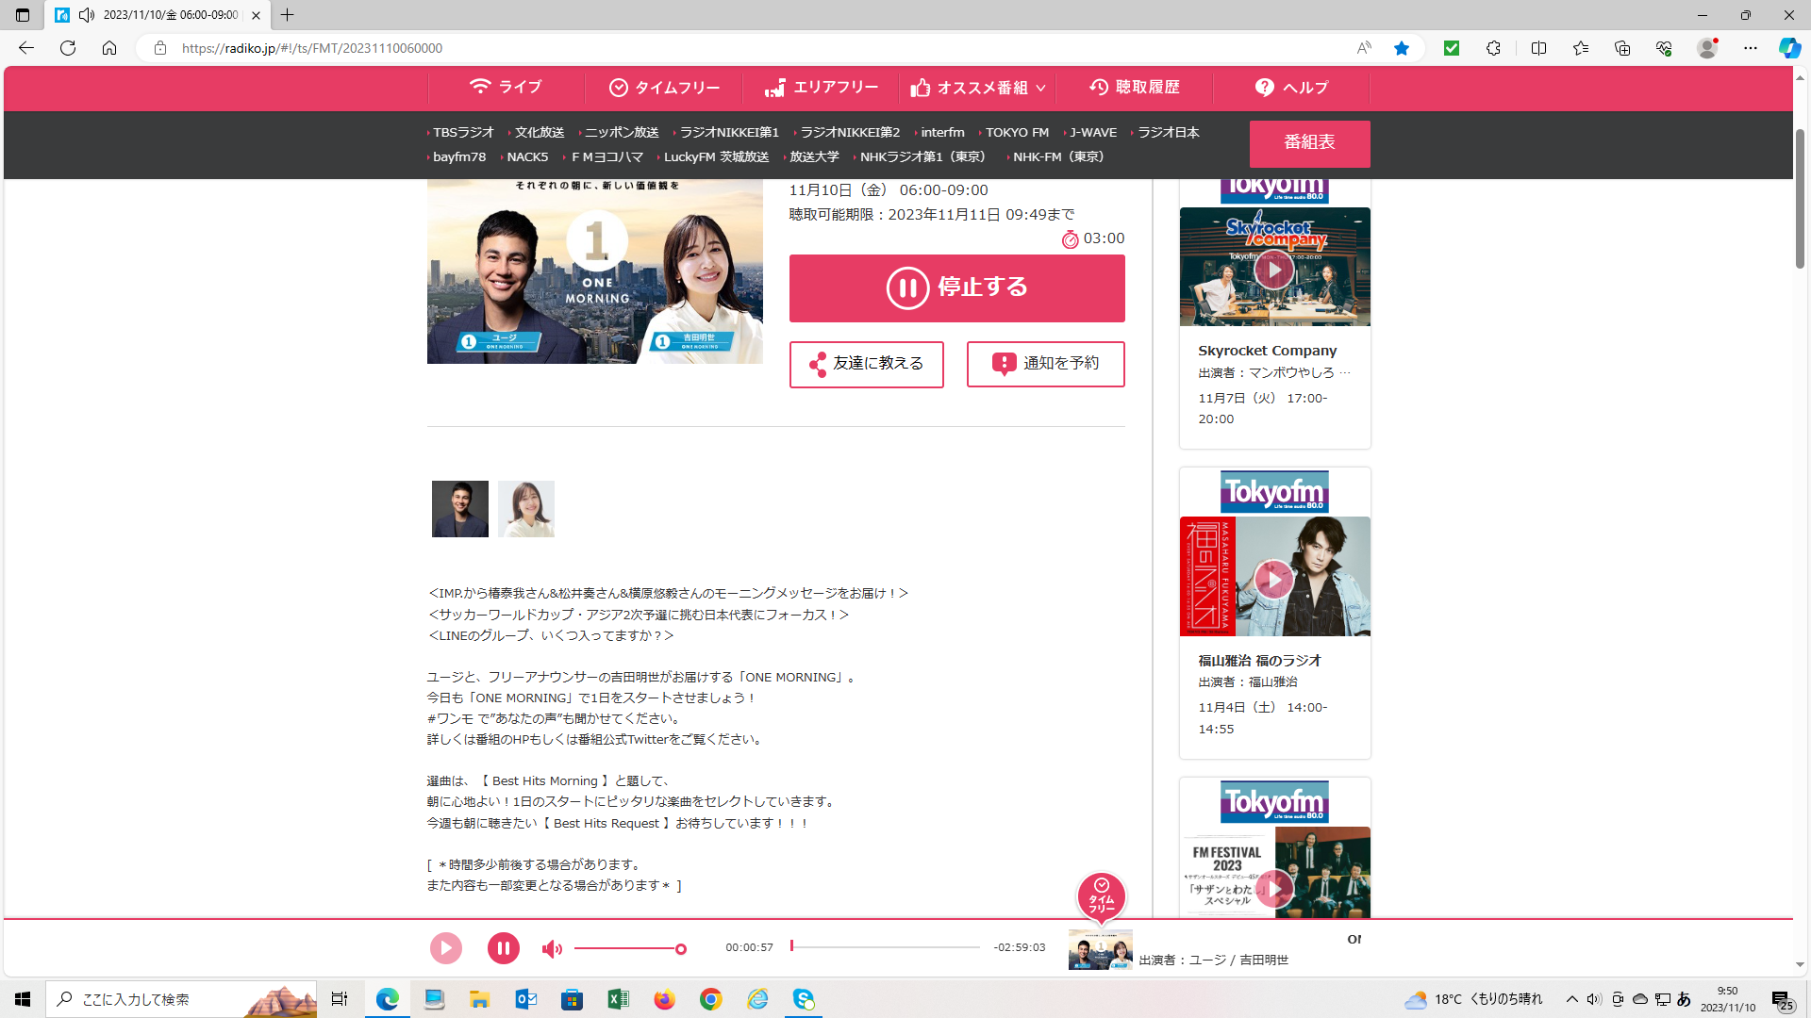The width and height of the screenshot is (1811, 1018).
Task: Select J-WAVE station
Action: click(x=1091, y=133)
